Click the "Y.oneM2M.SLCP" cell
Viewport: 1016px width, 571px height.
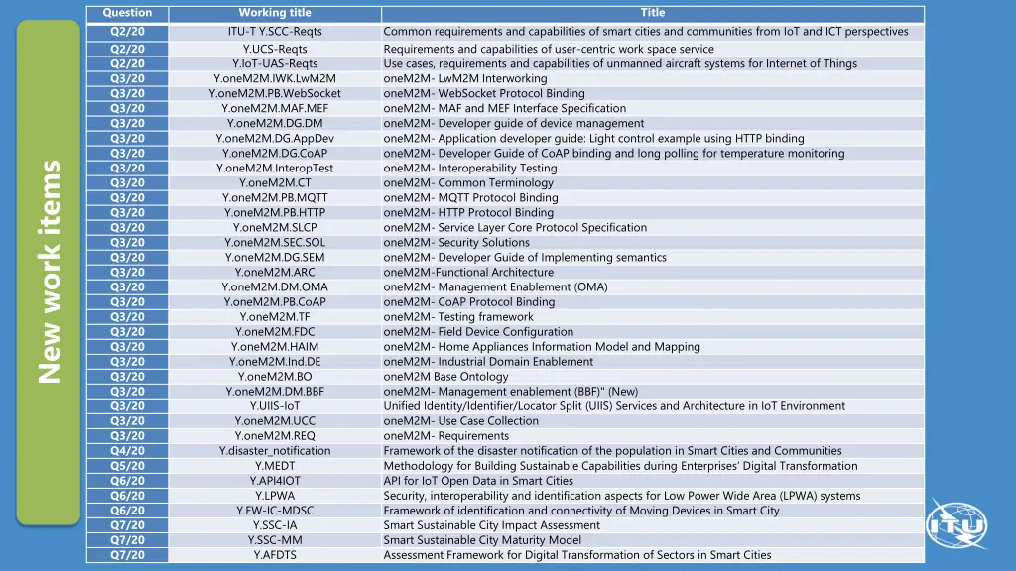[x=275, y=228]
